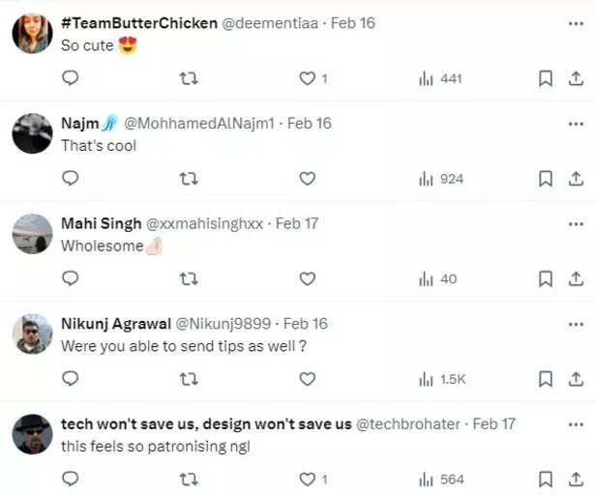Open more options menu on Najm's tweet
Screen dimensions: 596x495
tap(576, 124)
